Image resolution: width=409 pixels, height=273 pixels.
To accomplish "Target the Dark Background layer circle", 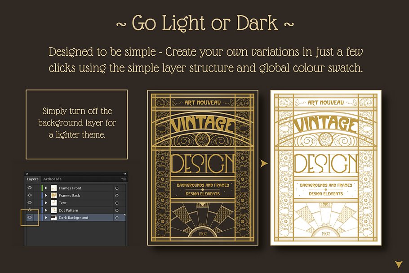I will (117, 218).
